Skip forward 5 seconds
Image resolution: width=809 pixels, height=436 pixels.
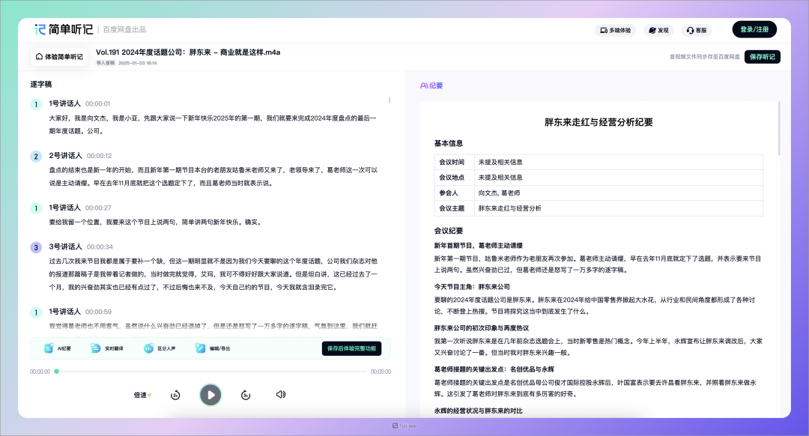(x=245, y=395)
